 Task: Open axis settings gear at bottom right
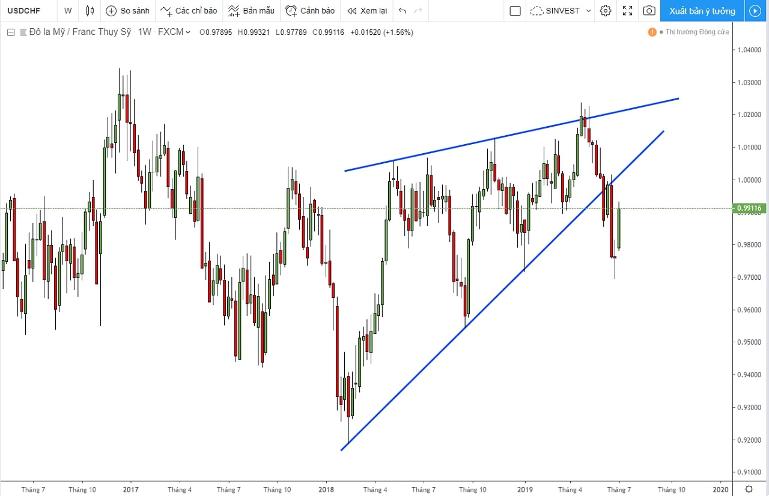(749, 489)
